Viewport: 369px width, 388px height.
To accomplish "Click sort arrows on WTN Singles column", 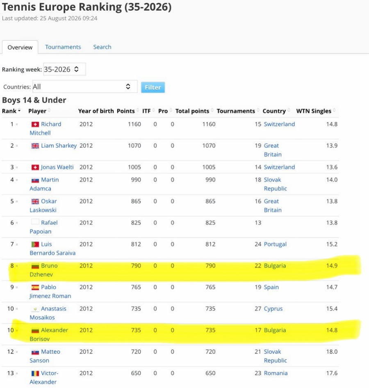I will point(335,111).
